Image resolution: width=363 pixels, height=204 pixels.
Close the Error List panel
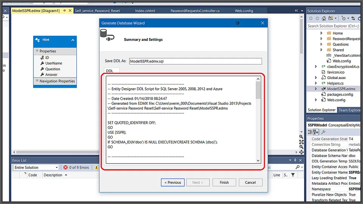click(300, 160)
